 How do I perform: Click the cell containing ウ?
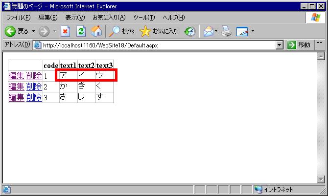105,76
